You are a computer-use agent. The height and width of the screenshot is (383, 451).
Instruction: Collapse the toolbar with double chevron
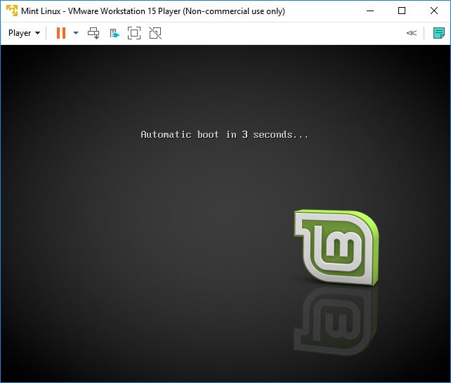pyautogui.click(x=411, y=33)
